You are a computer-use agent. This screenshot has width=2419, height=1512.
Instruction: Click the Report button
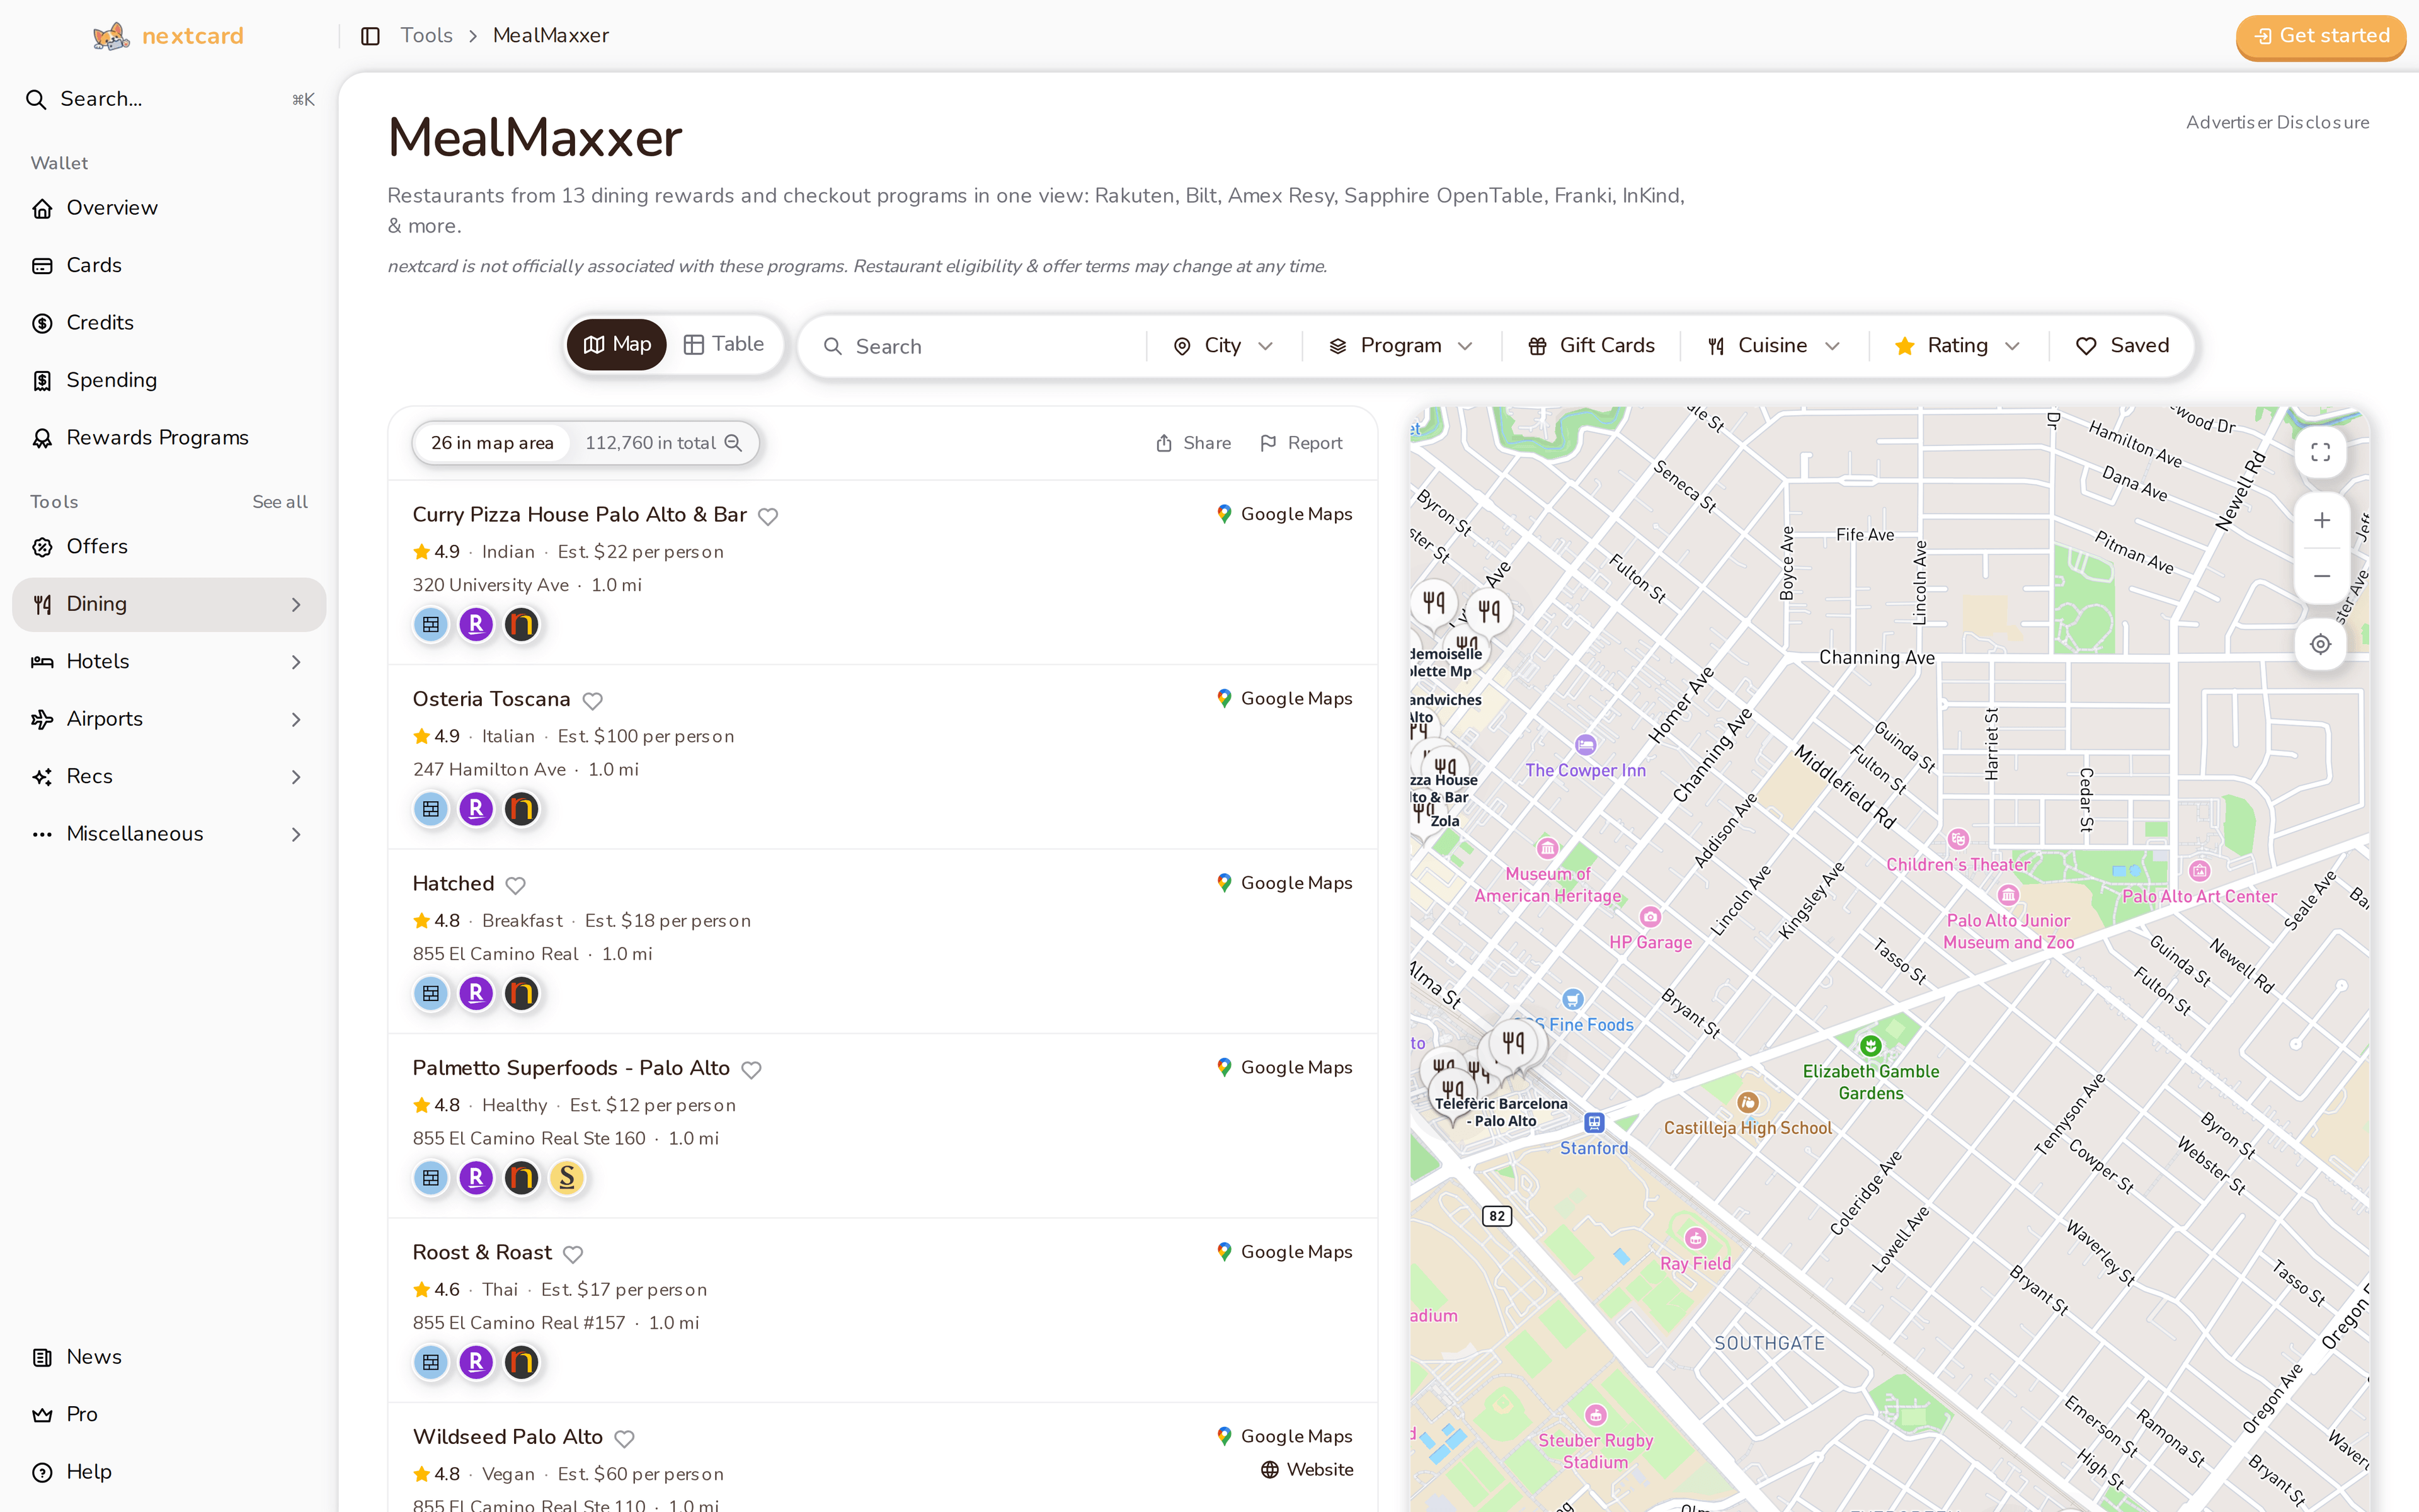(1301, 443)
